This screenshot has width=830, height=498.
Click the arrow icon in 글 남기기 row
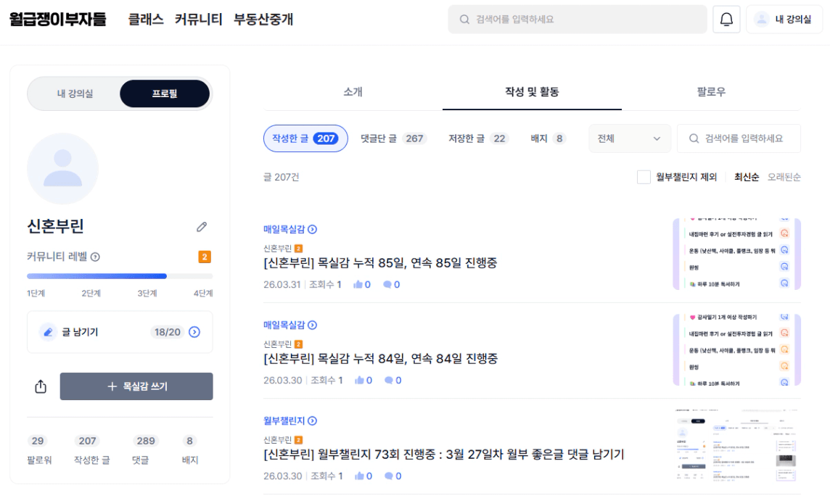[x=194, y=332]
